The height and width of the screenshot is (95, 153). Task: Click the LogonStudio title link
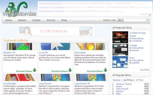pos(45,83)
